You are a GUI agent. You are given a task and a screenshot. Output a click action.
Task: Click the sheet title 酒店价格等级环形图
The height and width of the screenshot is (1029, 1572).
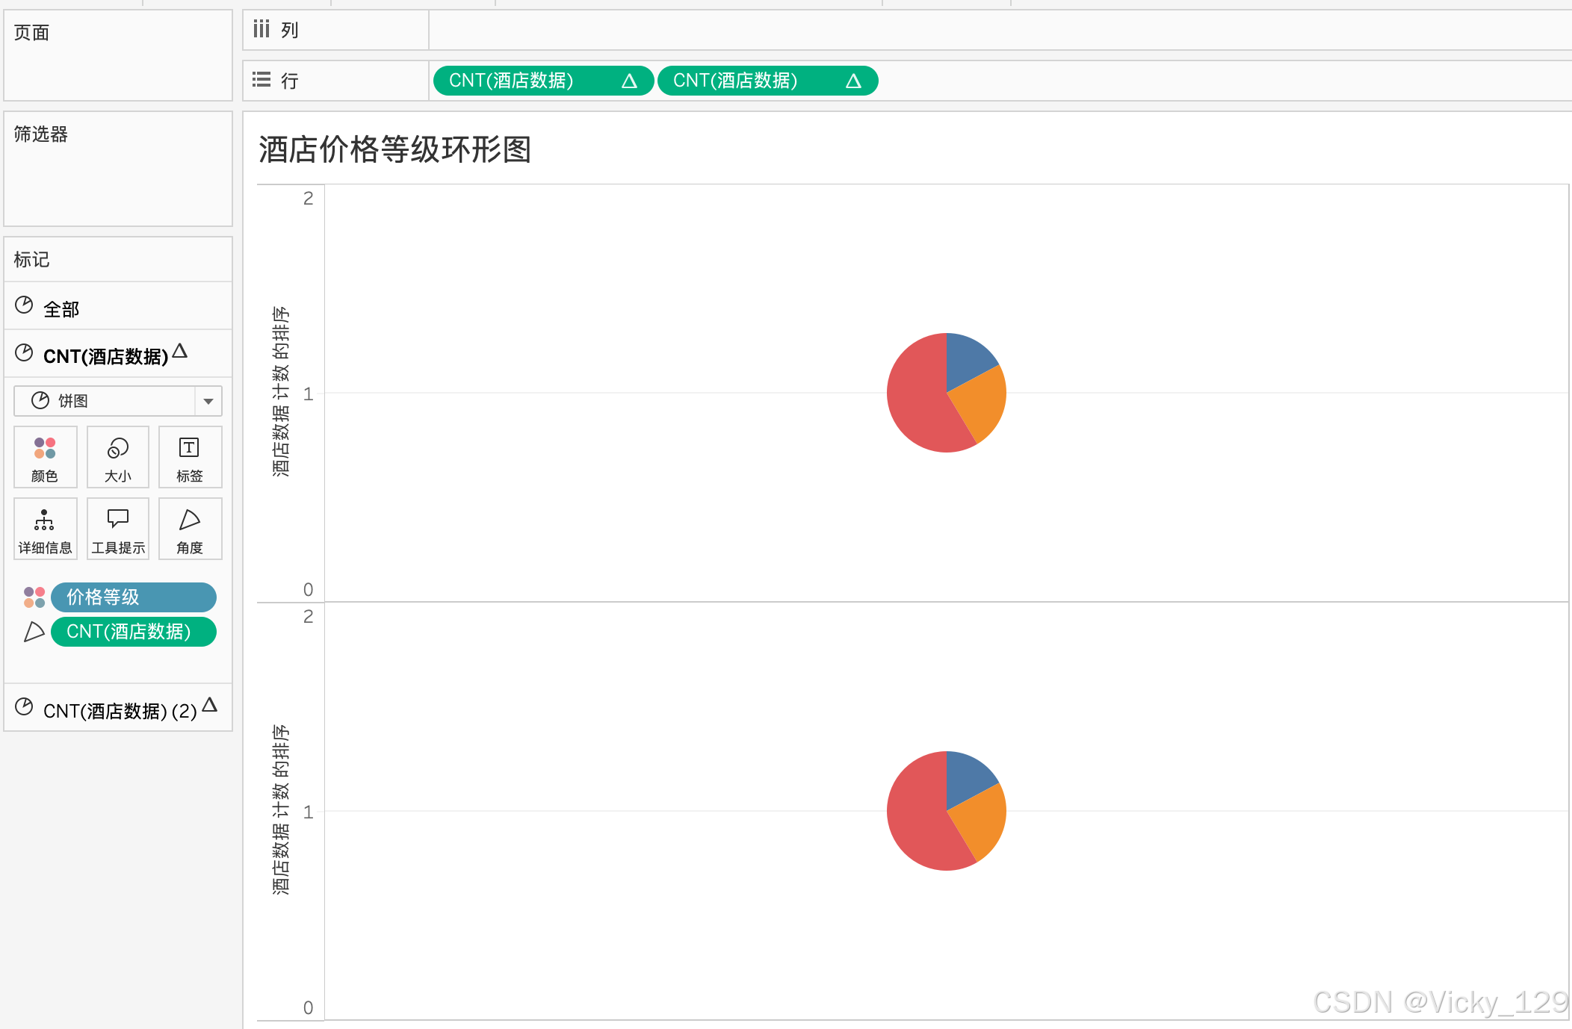(394, 149)
